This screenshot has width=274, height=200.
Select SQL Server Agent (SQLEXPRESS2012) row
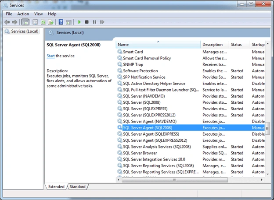191,140
